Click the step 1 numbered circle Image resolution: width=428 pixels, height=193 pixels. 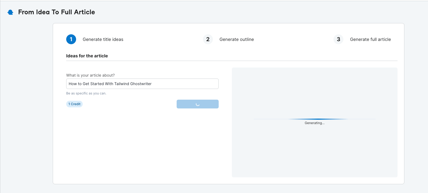click(x=71, y=39)
